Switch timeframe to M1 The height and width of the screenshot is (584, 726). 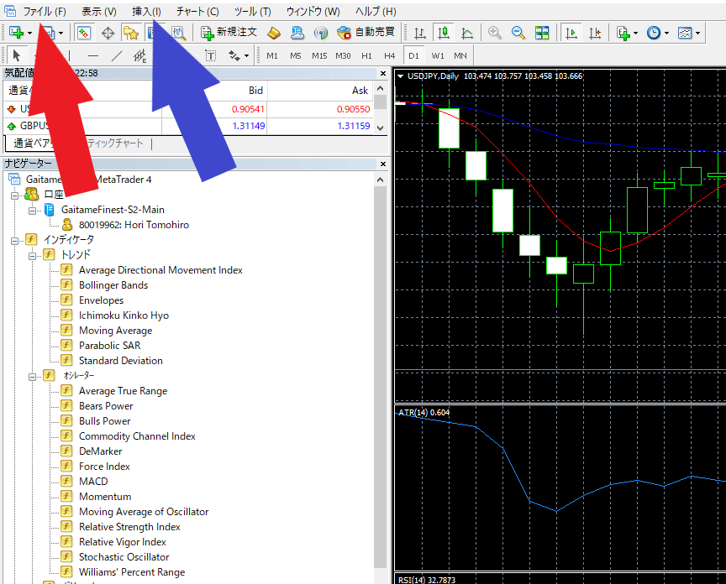click(272, 56)
